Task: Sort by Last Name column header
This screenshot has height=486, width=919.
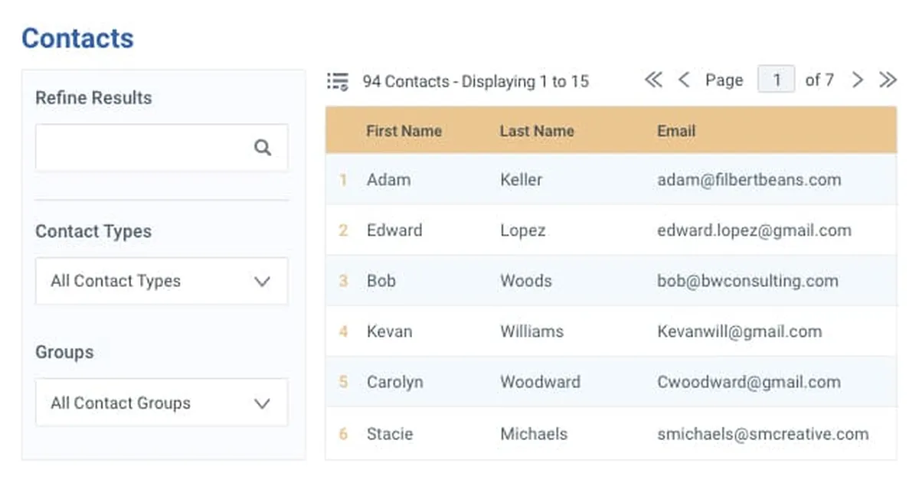Action: (x=536, y=131)
